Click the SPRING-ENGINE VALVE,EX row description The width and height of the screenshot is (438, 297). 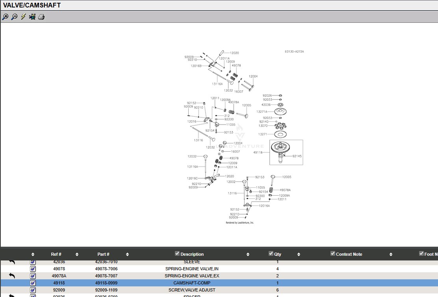[x=192, y=276]
